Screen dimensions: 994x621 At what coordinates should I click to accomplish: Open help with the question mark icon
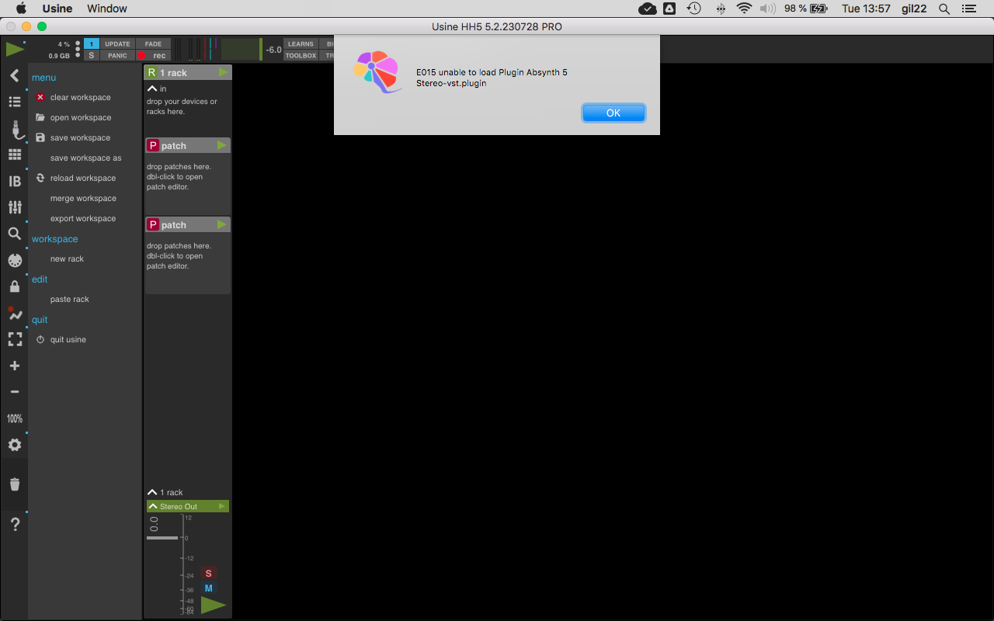pos(14,525)
